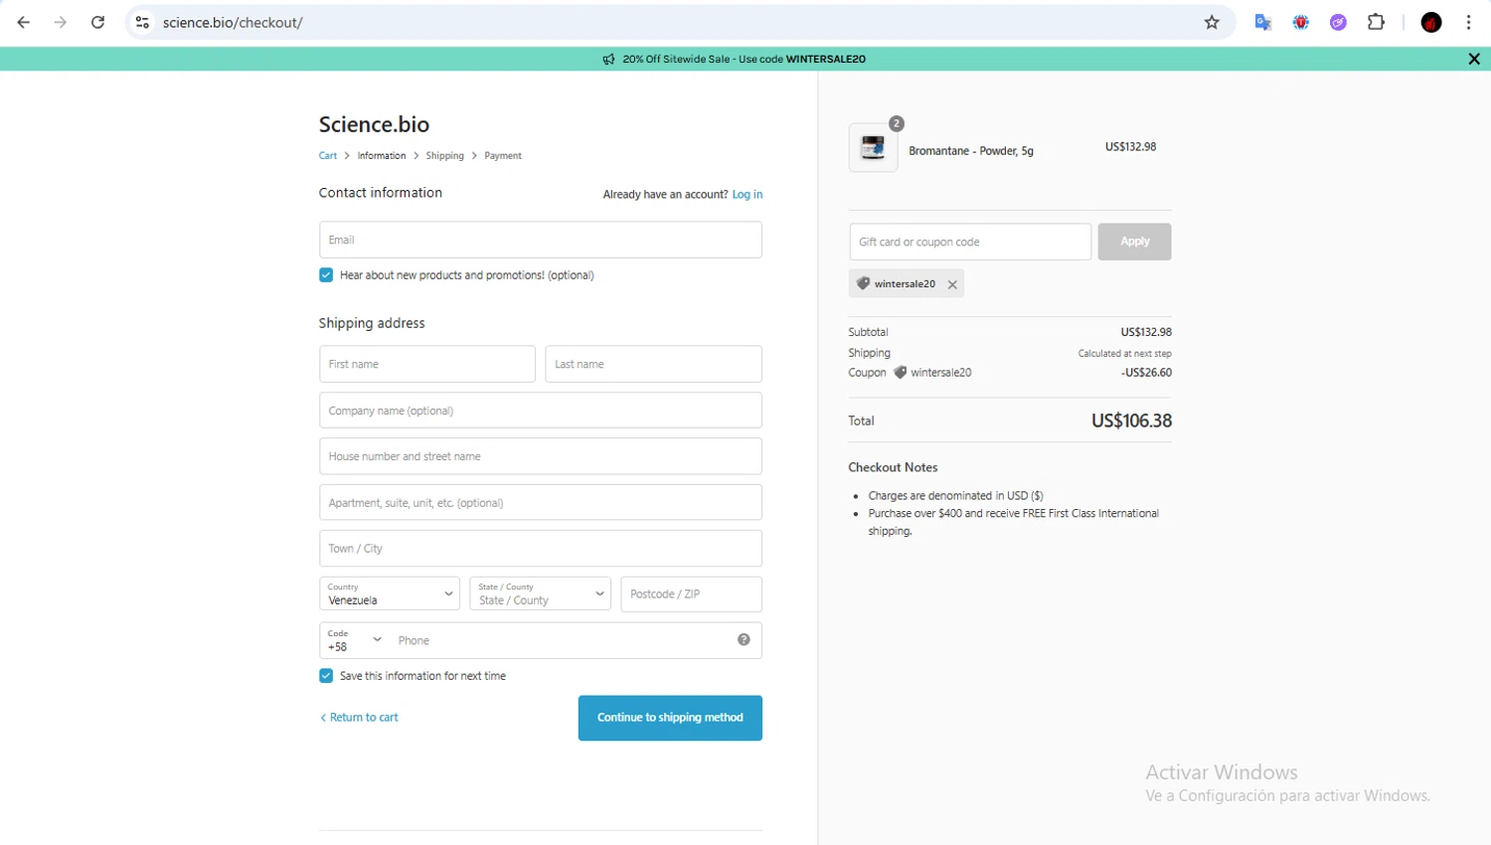Click the megaphone icon in the sale banner
1491x845 pixels.
[608, 60]
